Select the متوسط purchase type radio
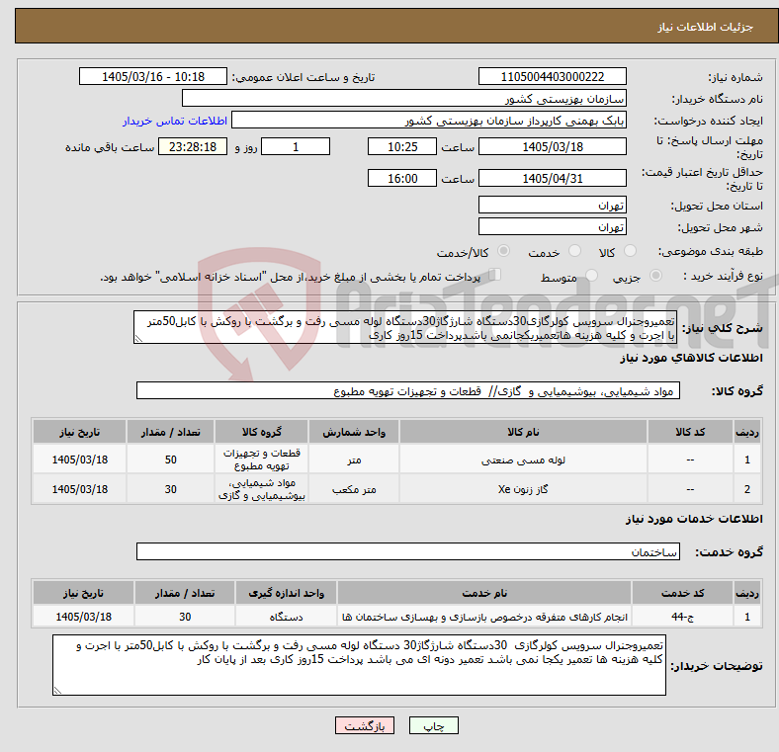The height and width of the screenshot is (752, 779). coord(591,275)
